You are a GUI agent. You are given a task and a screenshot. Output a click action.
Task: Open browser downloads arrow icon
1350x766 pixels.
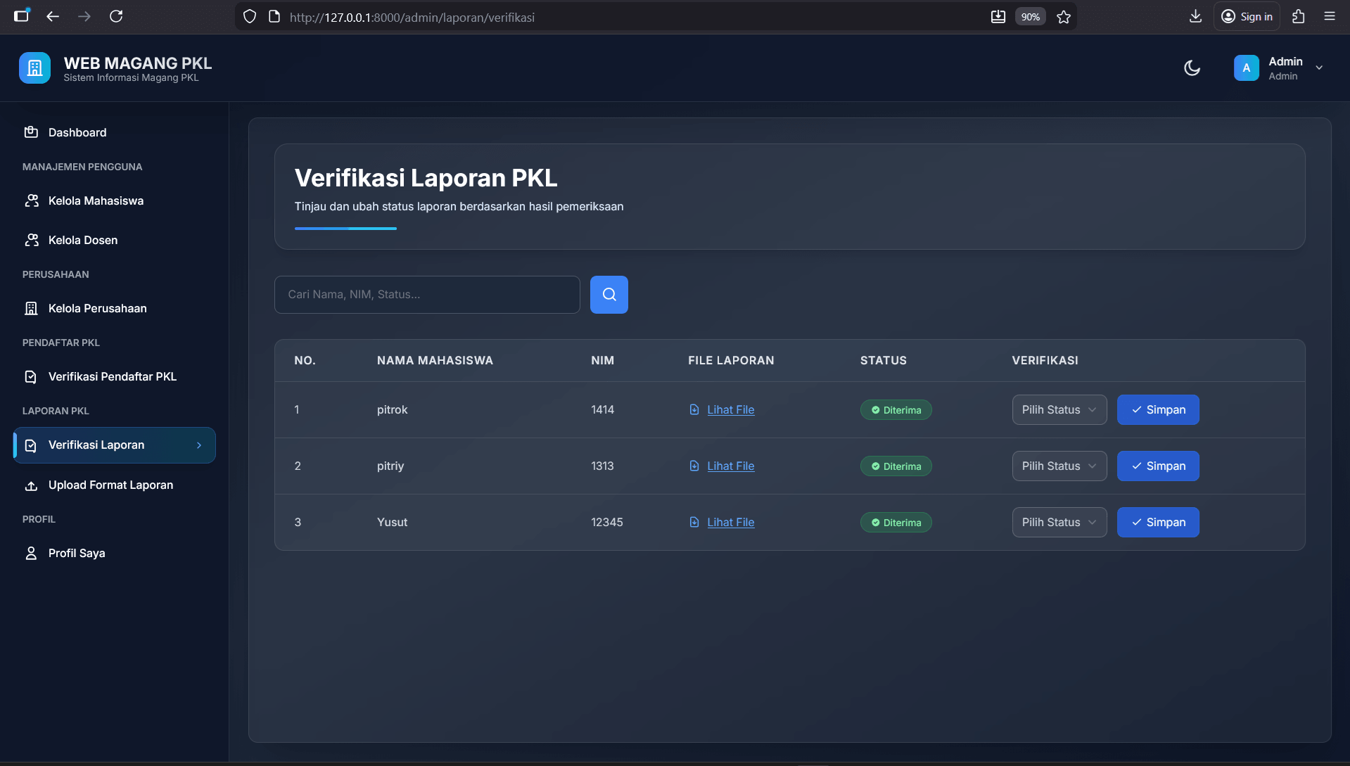1195,16
